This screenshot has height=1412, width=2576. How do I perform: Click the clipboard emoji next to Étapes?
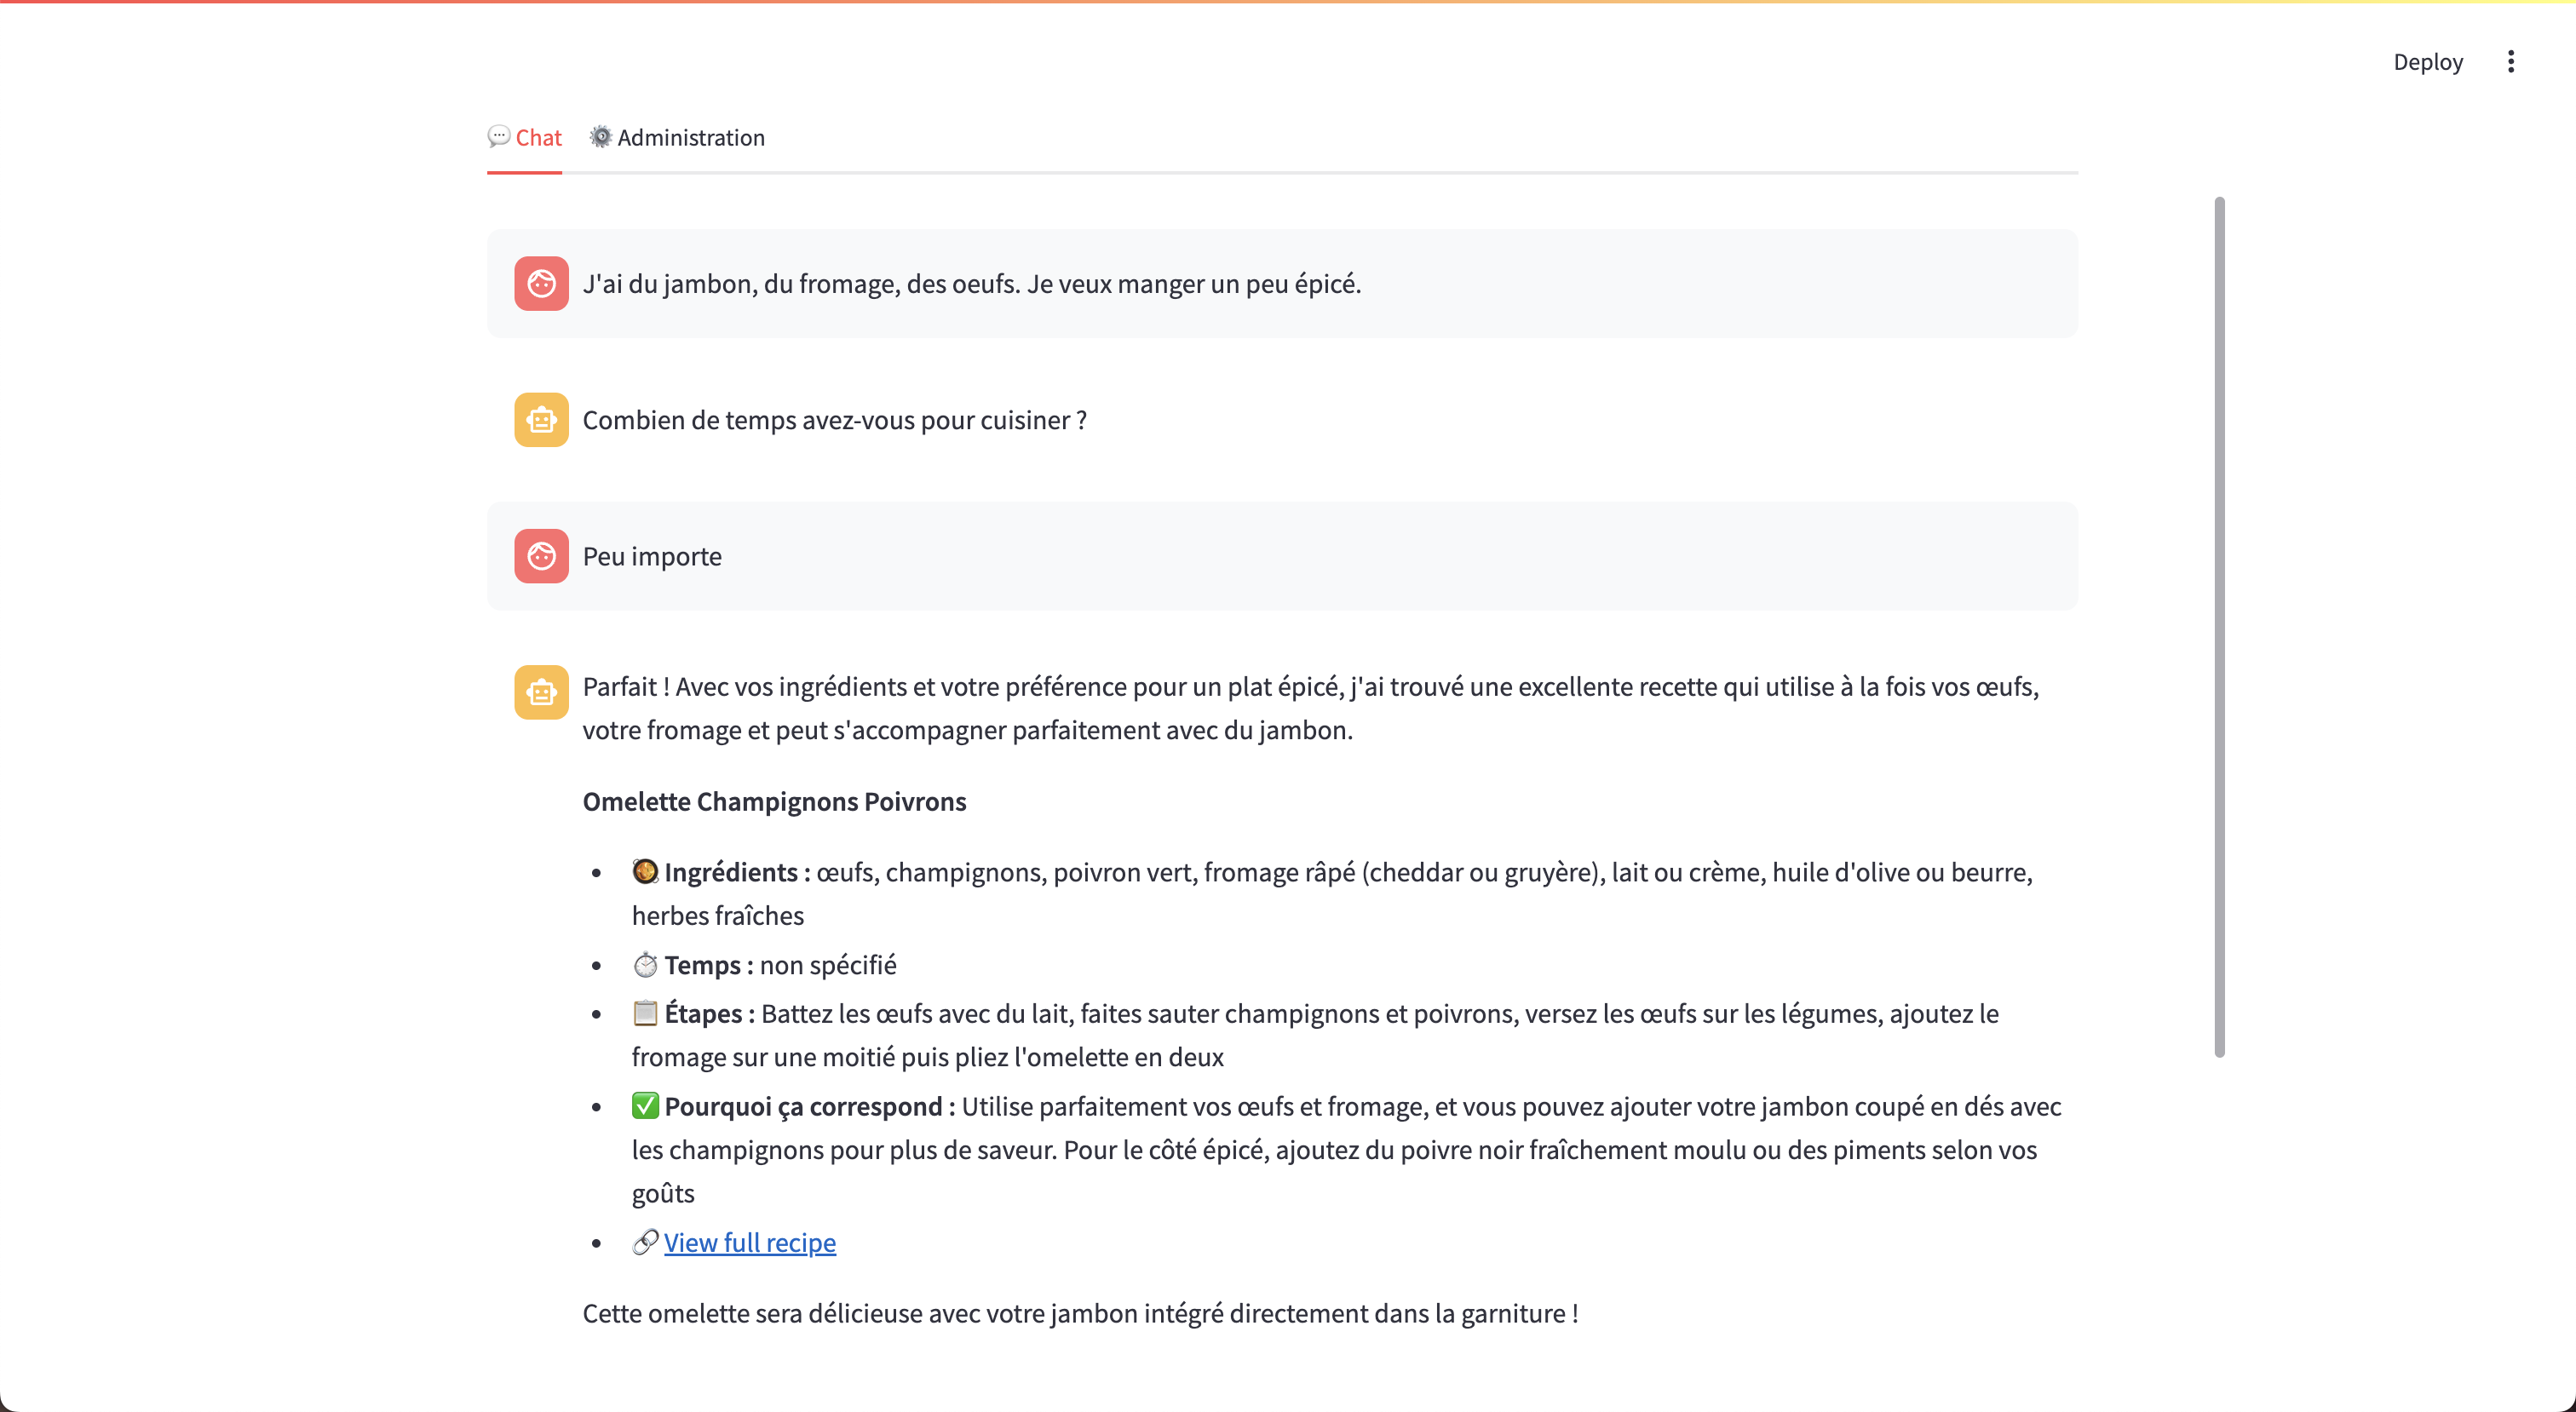tap(645, 1013)
